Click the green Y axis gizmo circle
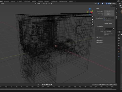This screenshot has height=92, width=122. [92, 11]
